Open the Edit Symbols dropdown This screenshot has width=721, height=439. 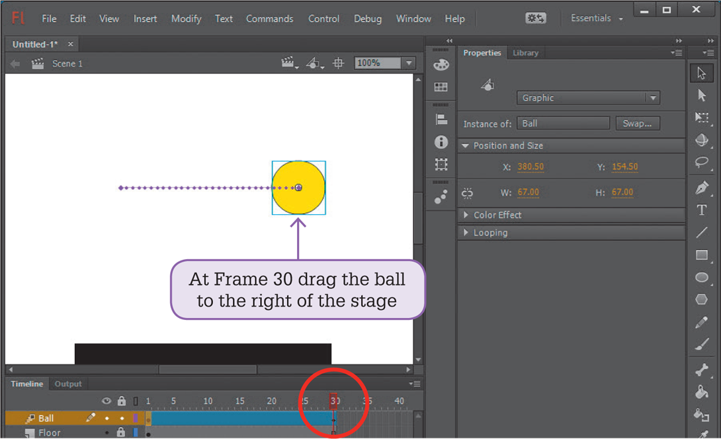pyautogui.click(x=314, y=63)
